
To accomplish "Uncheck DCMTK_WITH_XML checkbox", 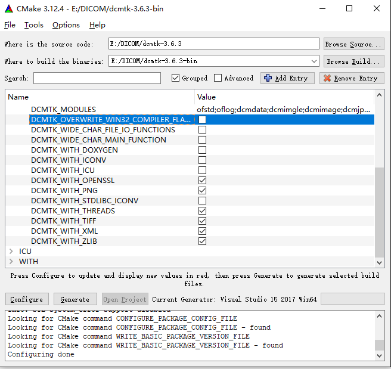I will (x=202, y=231).
